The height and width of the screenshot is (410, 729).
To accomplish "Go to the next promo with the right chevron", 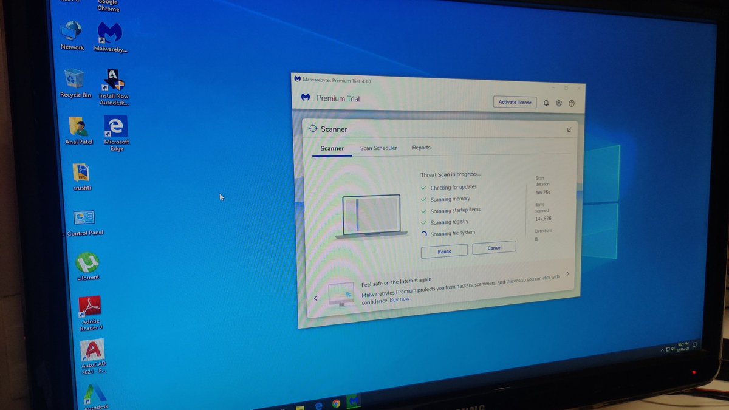I will 567,274.
